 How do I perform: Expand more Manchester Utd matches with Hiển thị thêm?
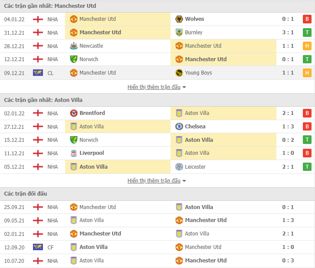154,87
